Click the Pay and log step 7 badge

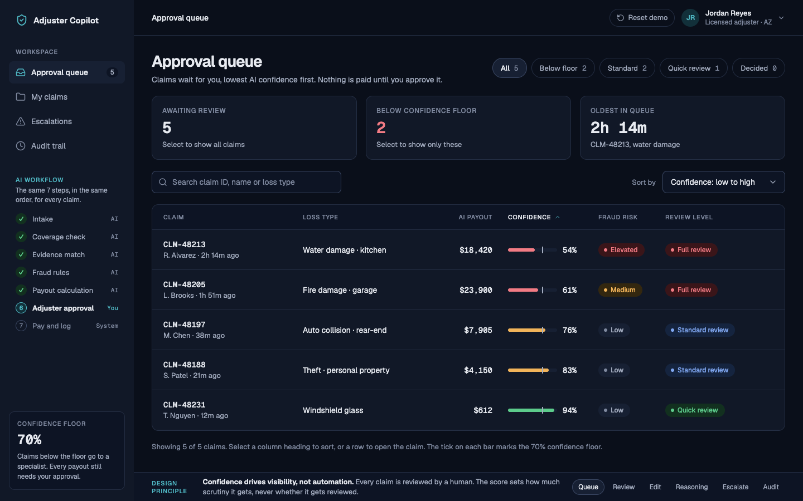coord(21,326)
